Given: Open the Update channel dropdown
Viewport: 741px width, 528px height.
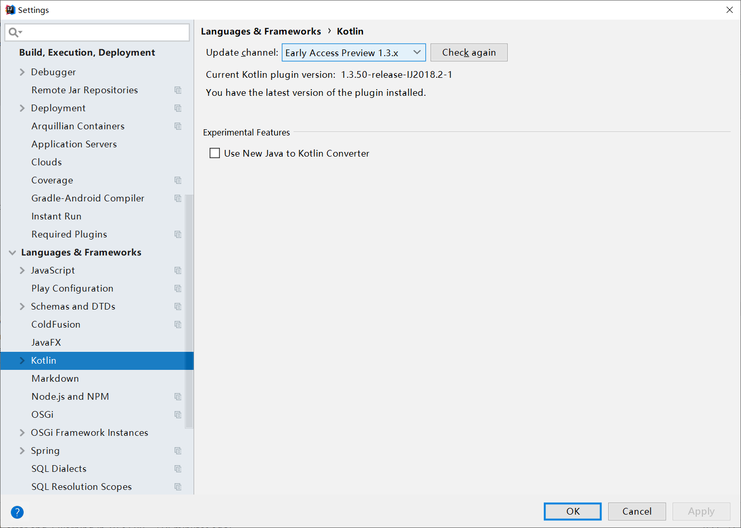Looking at the screenshot, I should coord(353,53).
